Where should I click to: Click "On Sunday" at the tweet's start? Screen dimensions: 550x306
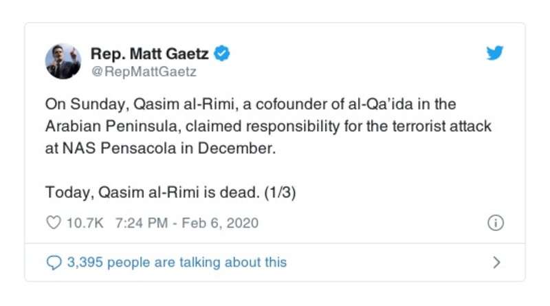pyautogui.click(x=71, y=105)
